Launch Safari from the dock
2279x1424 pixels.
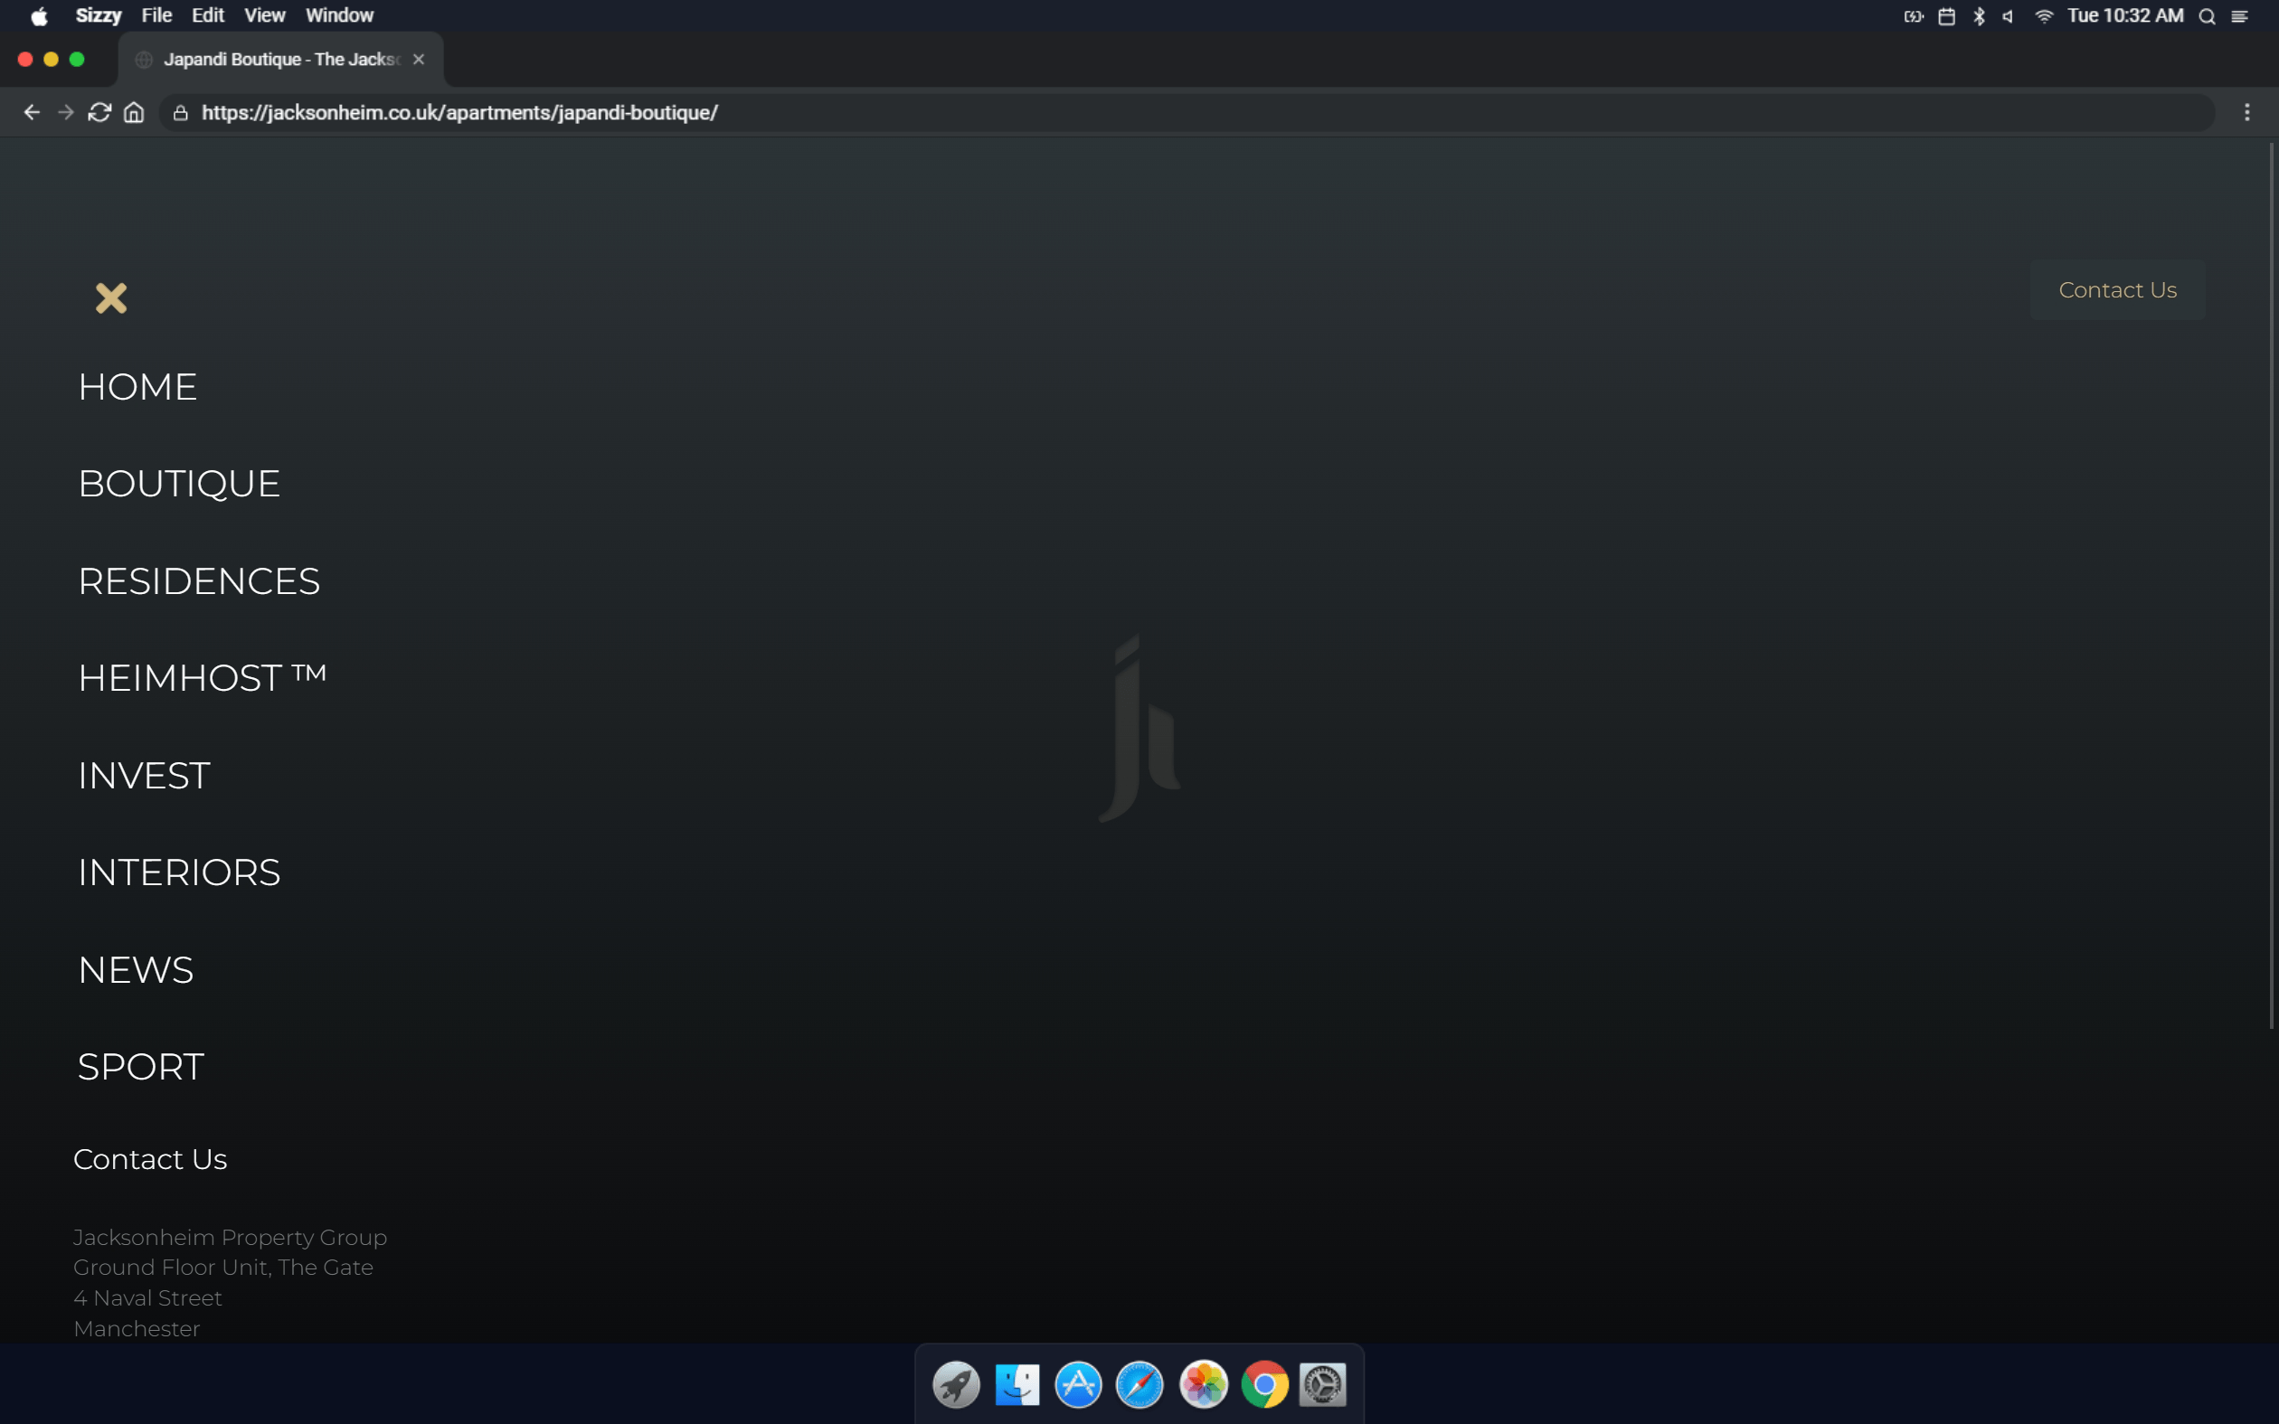[1139, 1384]
